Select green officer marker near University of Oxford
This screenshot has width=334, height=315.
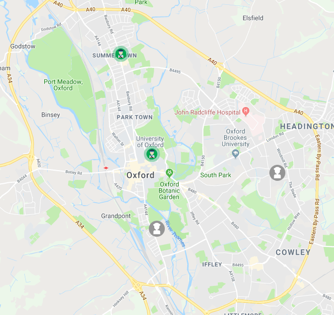coord(152,154)
